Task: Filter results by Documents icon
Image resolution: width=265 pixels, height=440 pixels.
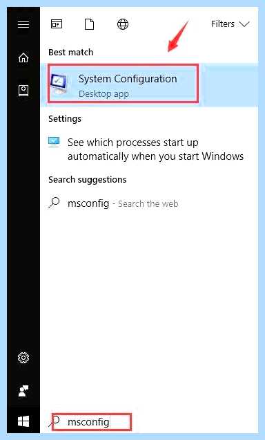Action: click(x=89, y=24)
